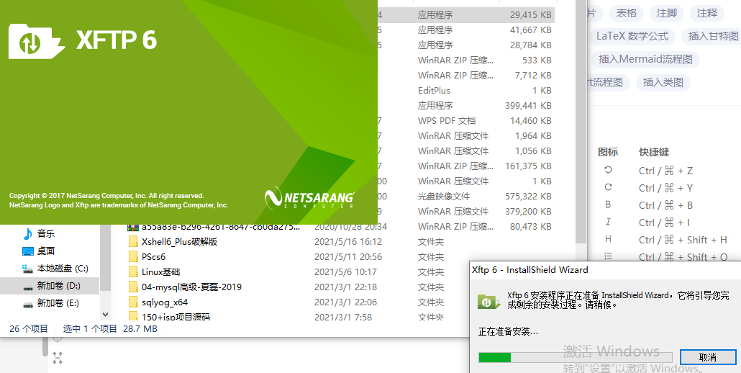Click the date 2021/3/1 22:06

coord(345,302)
